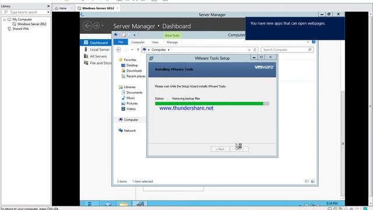Collapse My Computer tree in Library
The height and width of the screenshot is (210, 373).
tap(4, 19)
